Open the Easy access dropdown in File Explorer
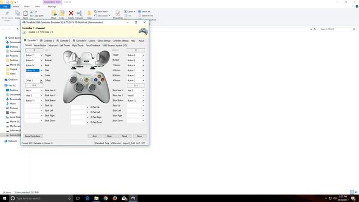 coord(102,16)
